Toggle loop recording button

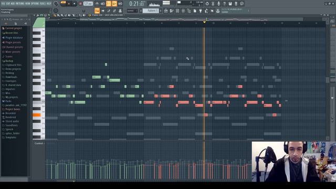(120, 4)
